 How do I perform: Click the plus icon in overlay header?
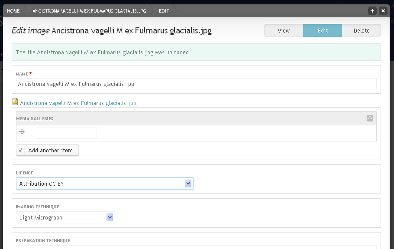tap(372, 11)
